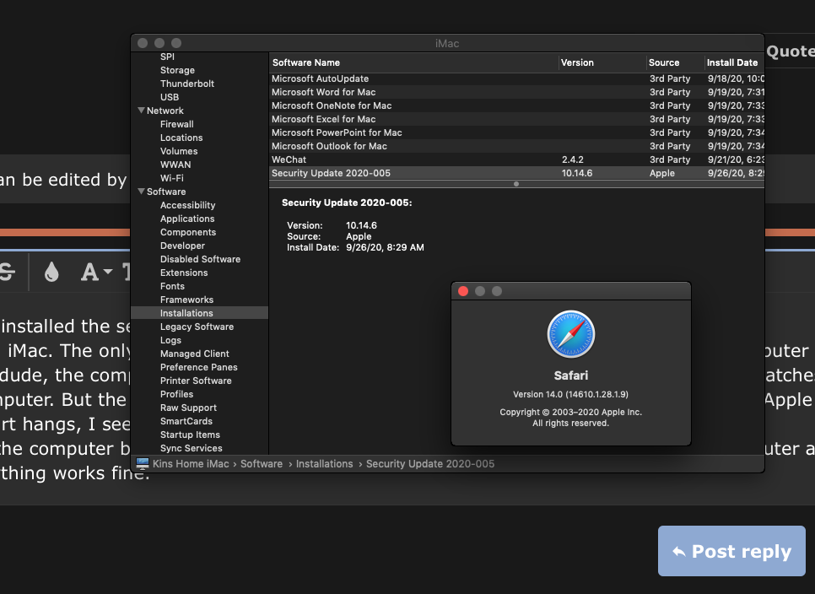Click the WeChat version 2.4.2 cell
Screen dimensions: 815x594
[x=572, y=159]
